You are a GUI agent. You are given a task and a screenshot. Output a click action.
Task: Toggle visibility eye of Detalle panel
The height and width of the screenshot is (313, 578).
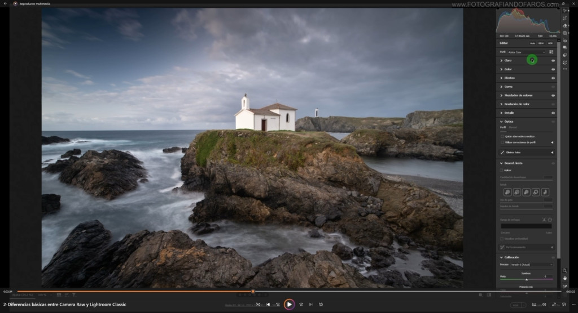(x=553, y=113)
